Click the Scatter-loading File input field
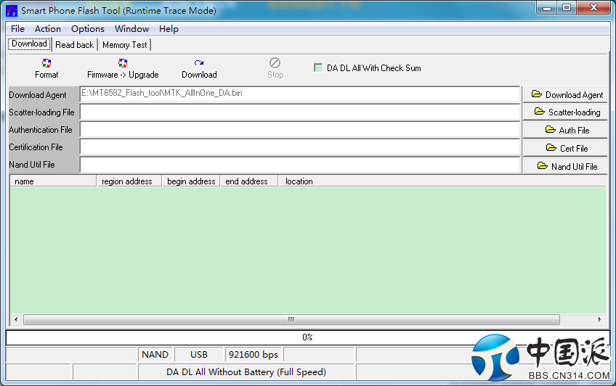 [x=300, y=112]
